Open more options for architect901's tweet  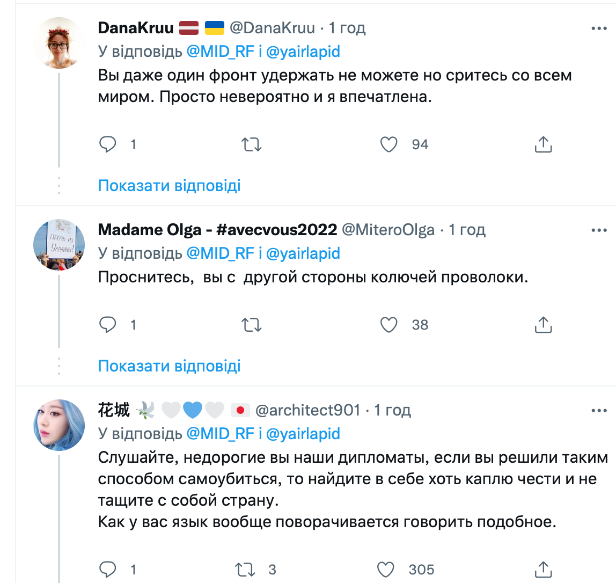pyautogui.click(x=599, y=411)
